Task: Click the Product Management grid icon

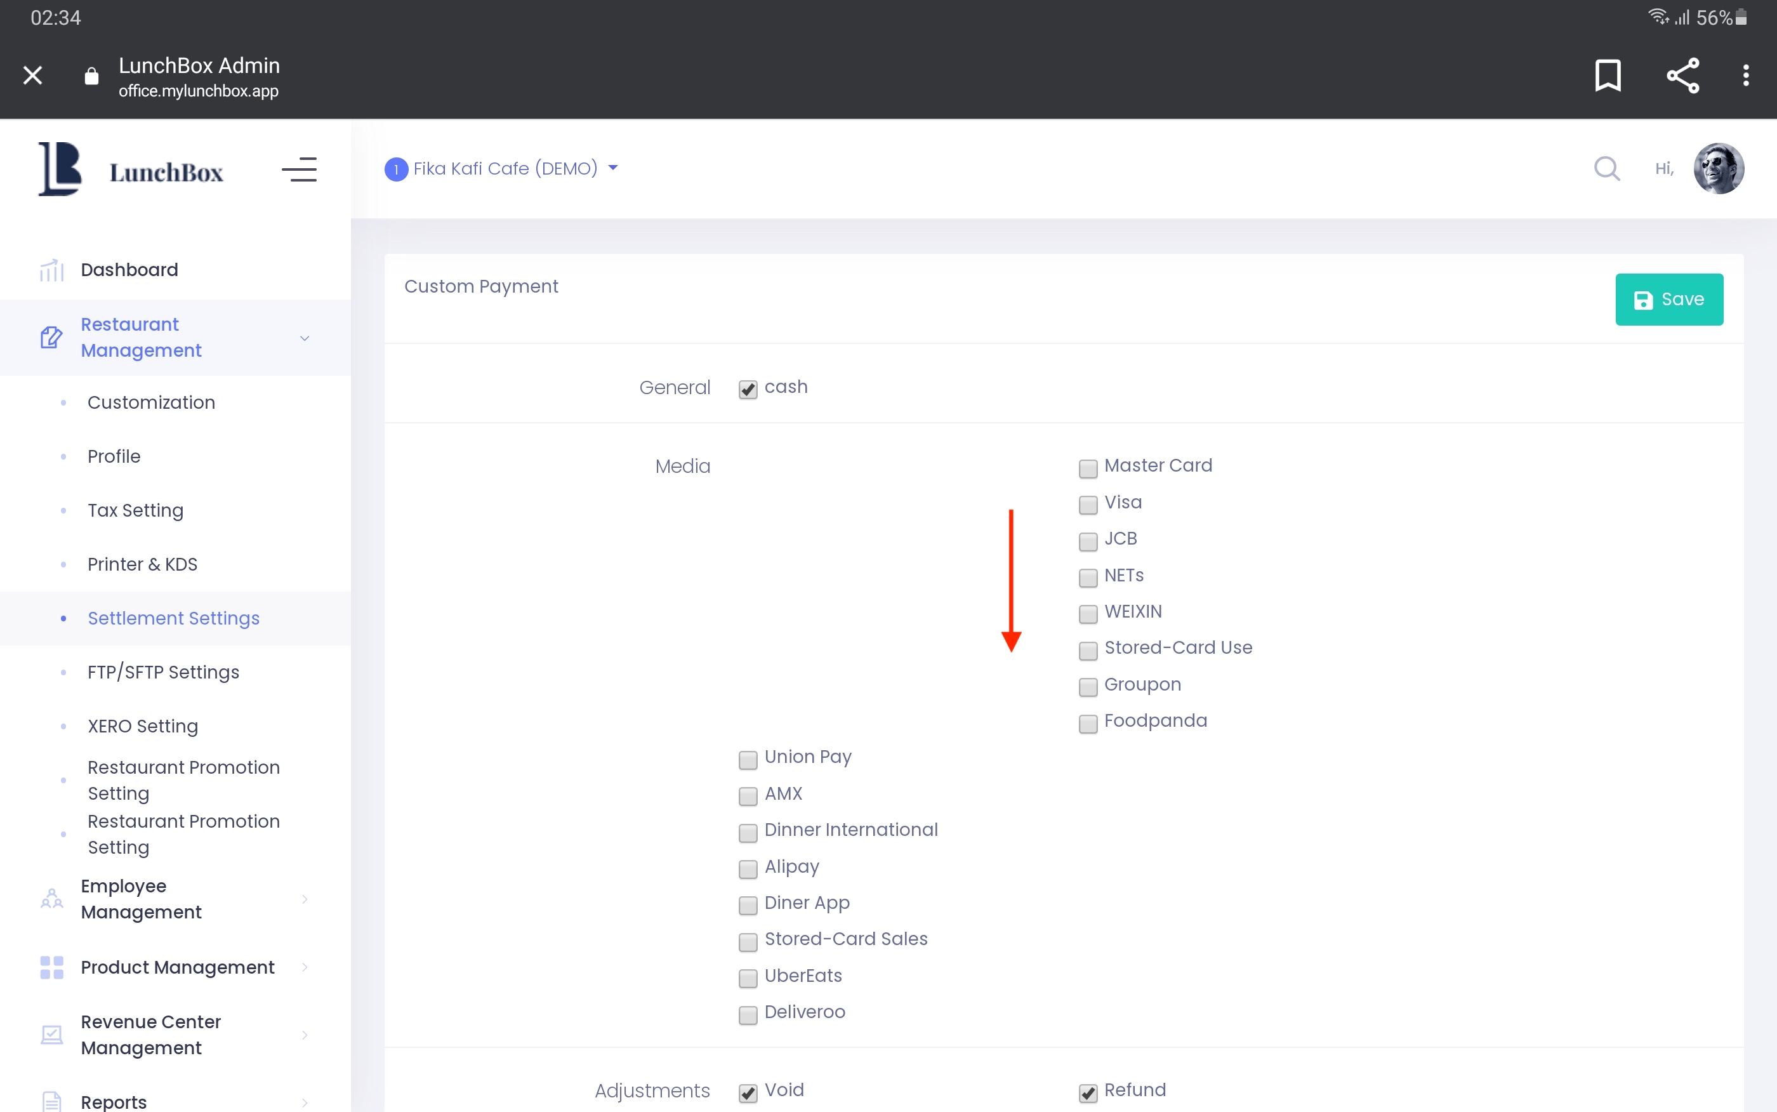Action: pyautogui.click(x=51, y=967)
